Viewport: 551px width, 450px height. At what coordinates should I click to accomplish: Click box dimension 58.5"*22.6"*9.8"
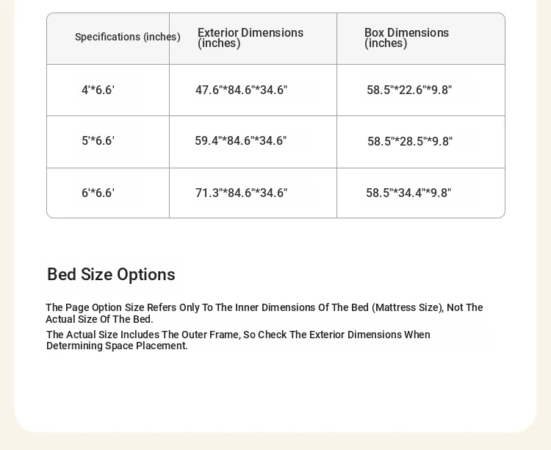click(409, 90)
